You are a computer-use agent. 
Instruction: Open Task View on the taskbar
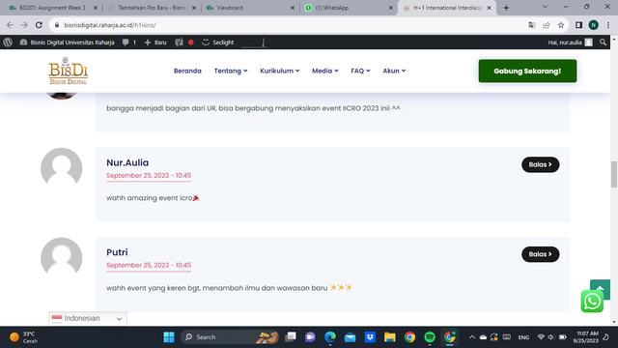pos(291,337)
